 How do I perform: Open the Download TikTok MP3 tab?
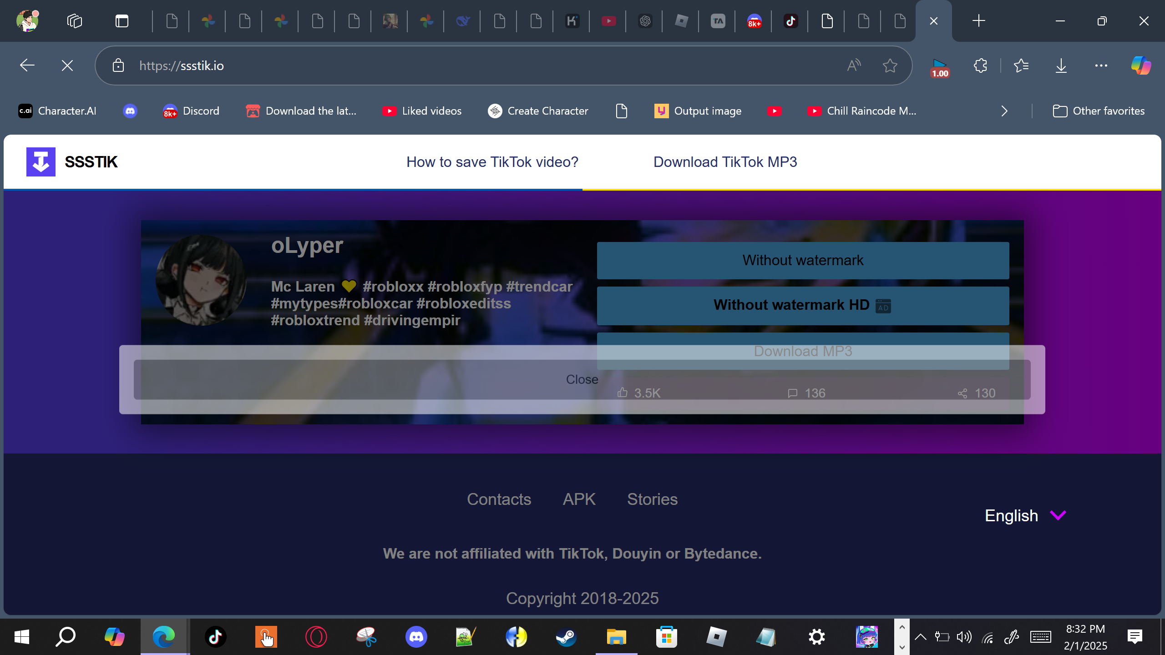[x=725, y=162]
